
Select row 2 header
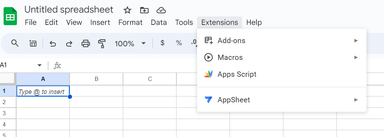pyautogui.click(x=8, y=102)
